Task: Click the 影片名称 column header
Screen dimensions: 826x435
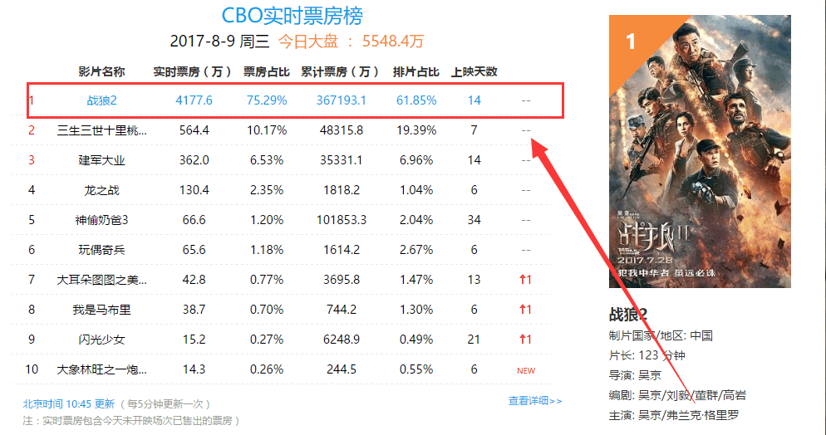Action: pos(101,72)
